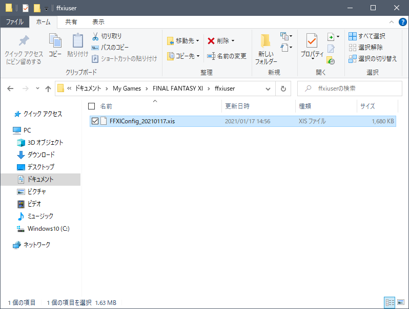Open ピクチャ folder in sidebar
The image size is (409, 309).
tap(32, 192)
